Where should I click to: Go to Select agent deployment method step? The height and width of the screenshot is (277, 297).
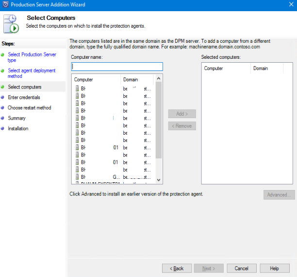[32, 73]
